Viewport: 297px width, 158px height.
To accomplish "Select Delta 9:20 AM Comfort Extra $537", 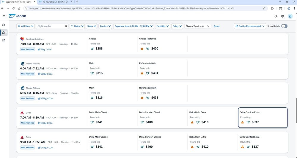I will pos(263,142).
